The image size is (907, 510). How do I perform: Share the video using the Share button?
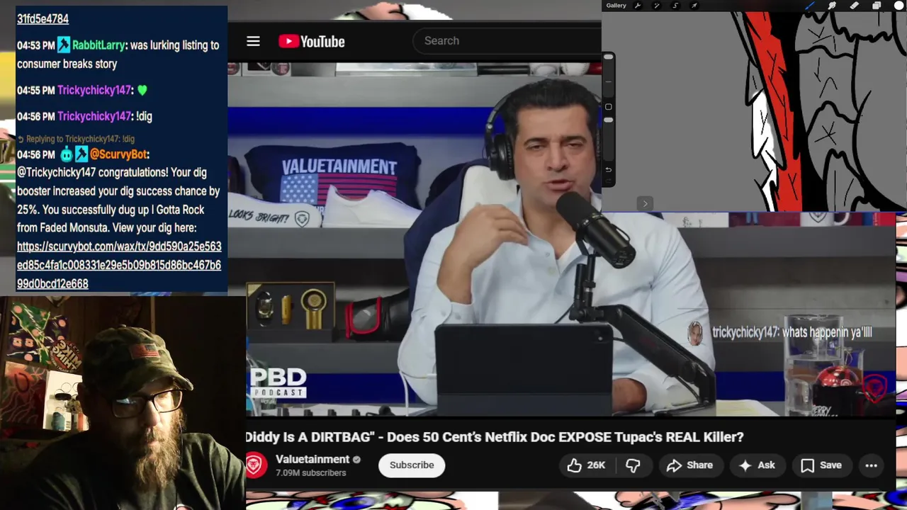pyautogui.click(x=689, y=465)
